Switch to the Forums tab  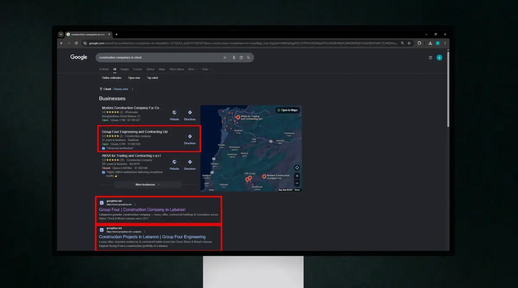click(138, 69)
